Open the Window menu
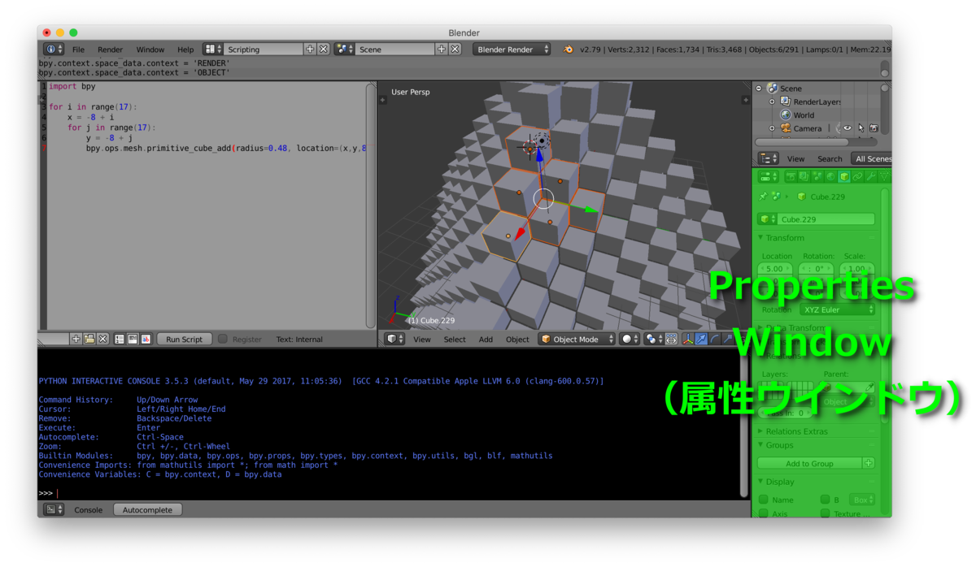The width and height of the screenshot is (976, 567). pyautogui.click(x=150, y=50)
